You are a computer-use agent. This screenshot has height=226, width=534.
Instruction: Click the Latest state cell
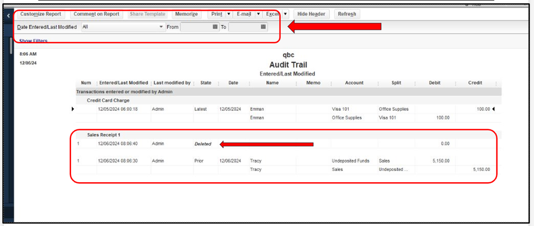200,109
